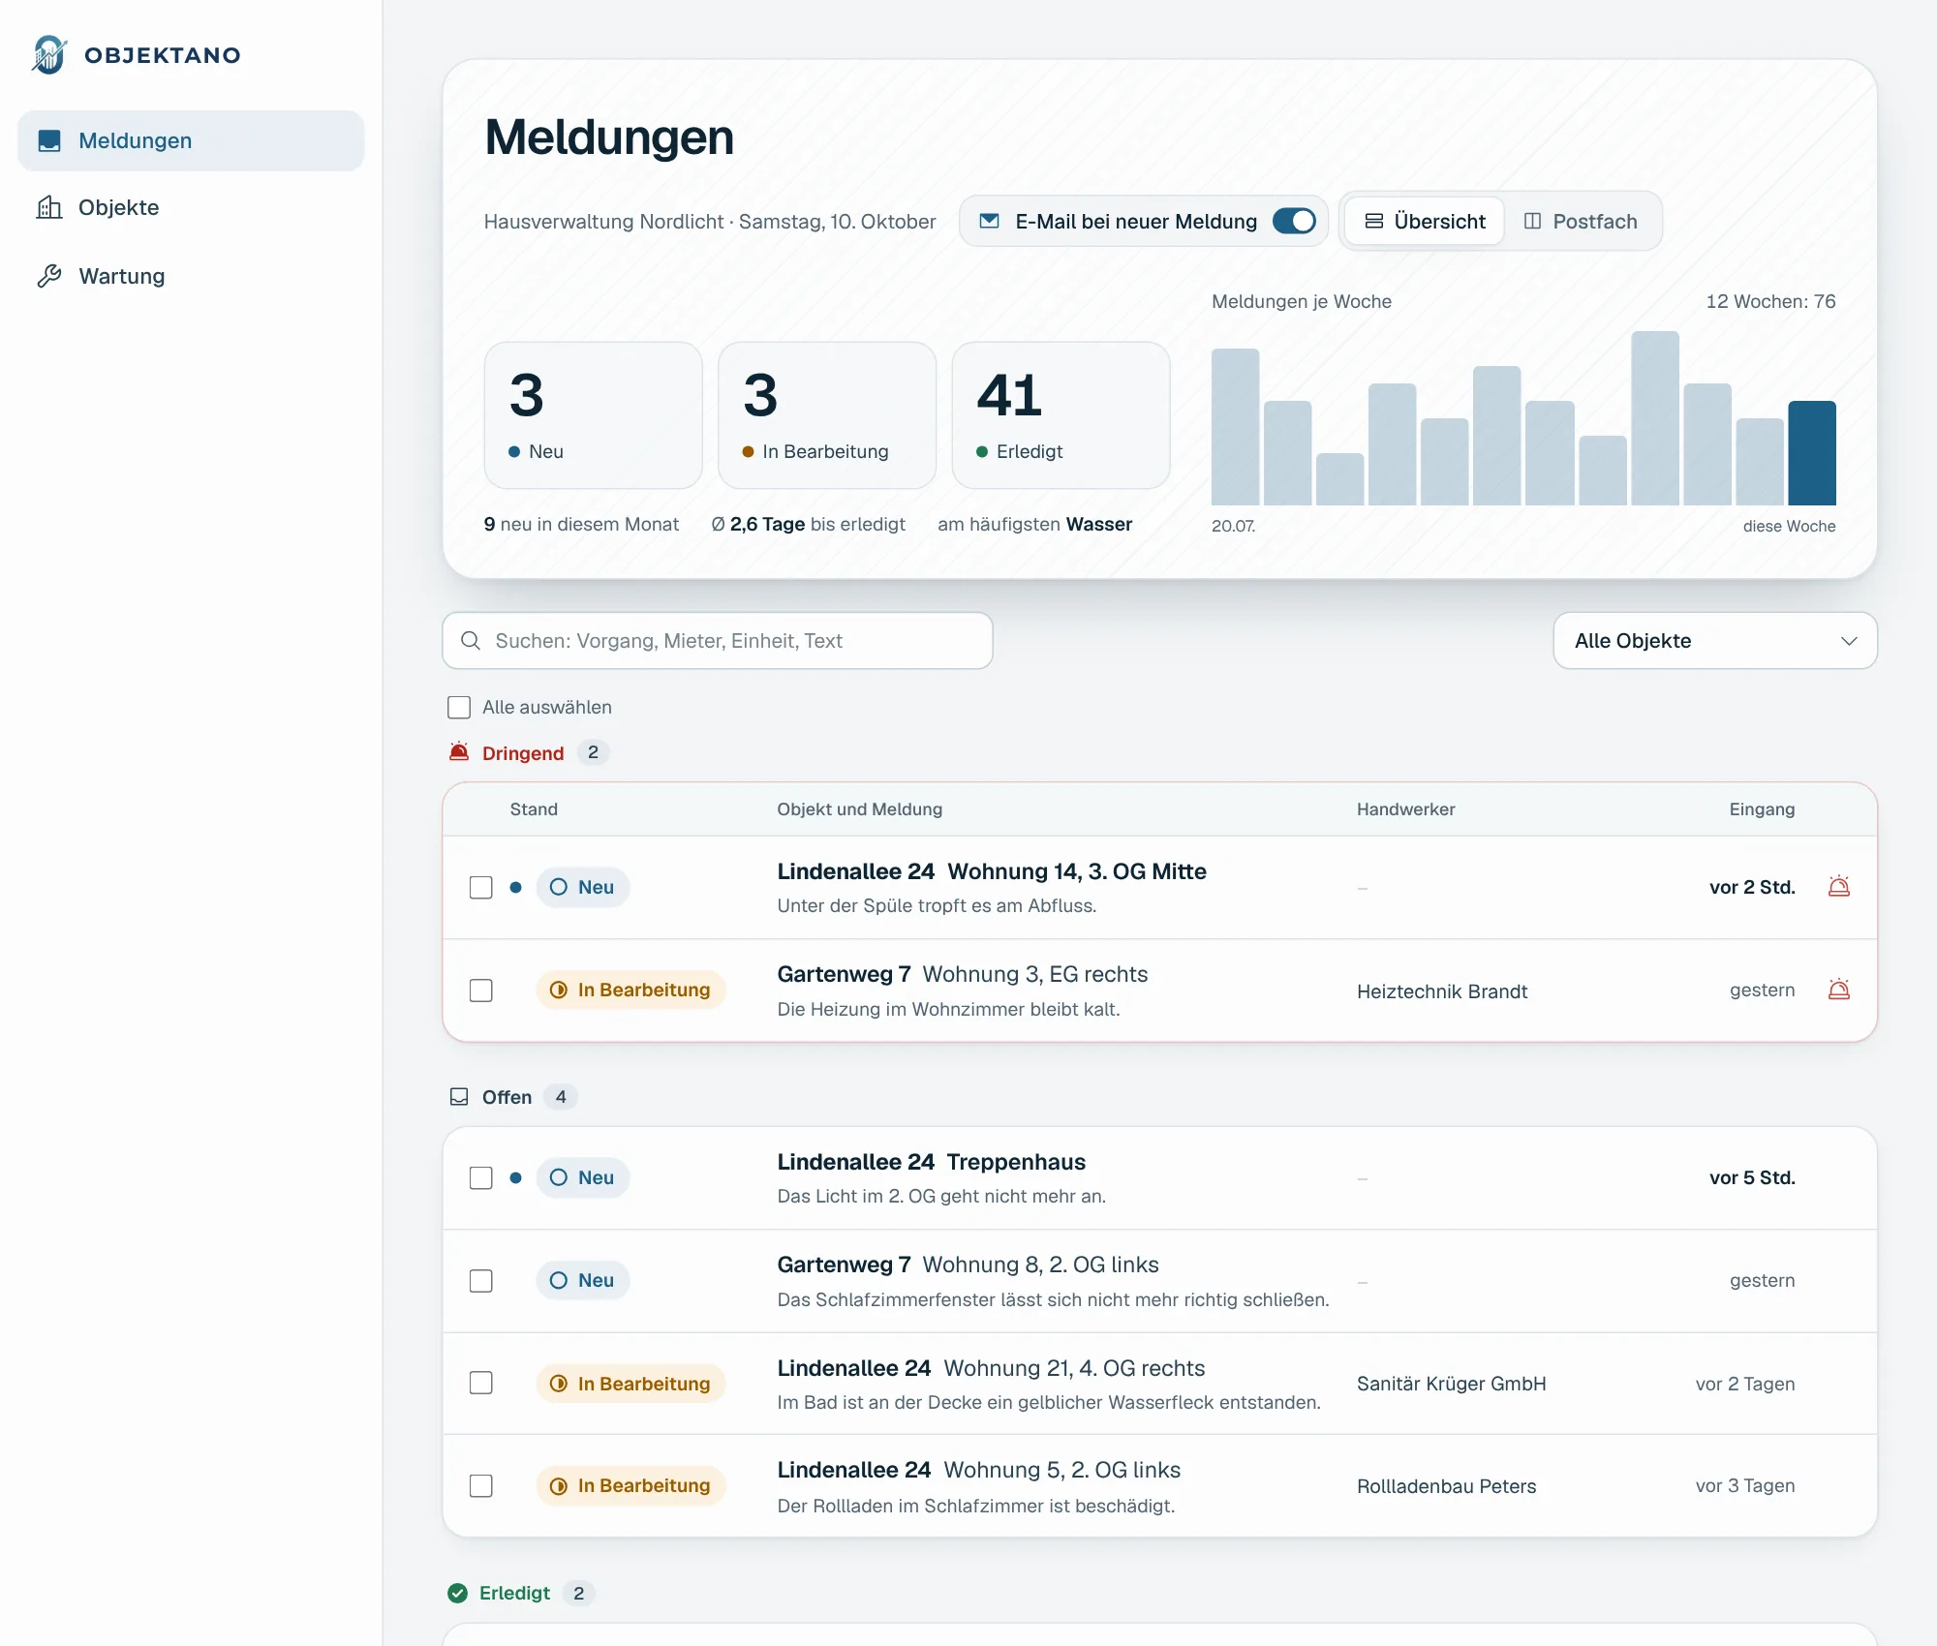Image resolution: width=1937 pixels, height=1646 pixels.
Task: Click the tallest bar in Meldungen je Woche chart
Action: pos(1654,418)
